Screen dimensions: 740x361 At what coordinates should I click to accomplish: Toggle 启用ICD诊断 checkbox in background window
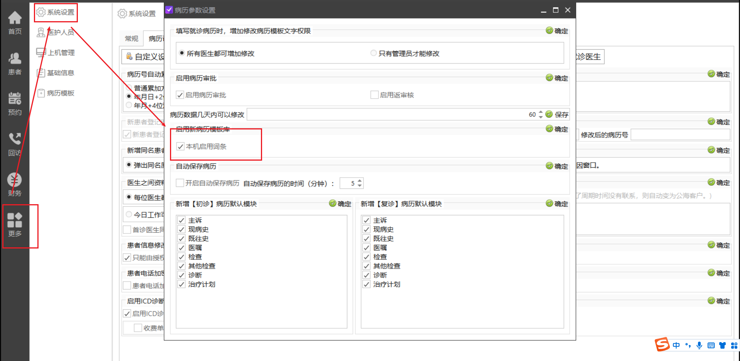coord(127,314)
